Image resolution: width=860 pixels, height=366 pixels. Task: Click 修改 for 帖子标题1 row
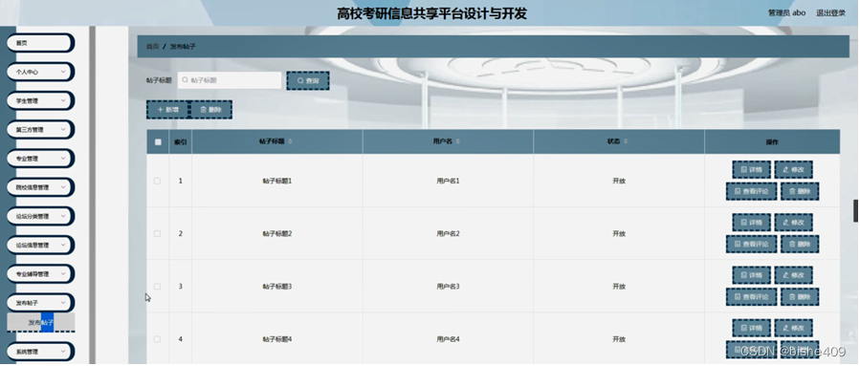794,170
